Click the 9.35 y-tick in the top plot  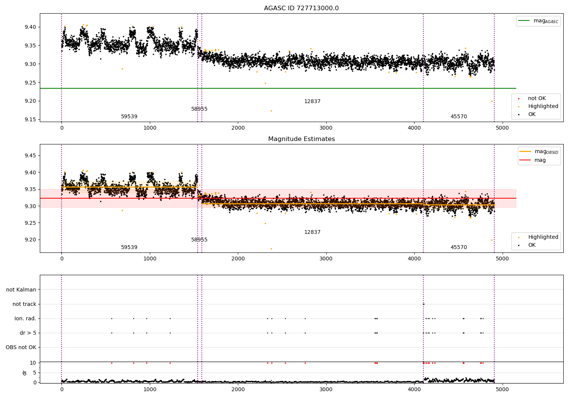(31, 46)
